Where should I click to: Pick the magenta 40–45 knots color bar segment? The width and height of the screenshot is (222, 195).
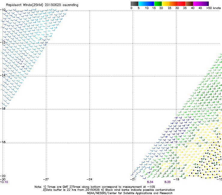coord(197,4)
